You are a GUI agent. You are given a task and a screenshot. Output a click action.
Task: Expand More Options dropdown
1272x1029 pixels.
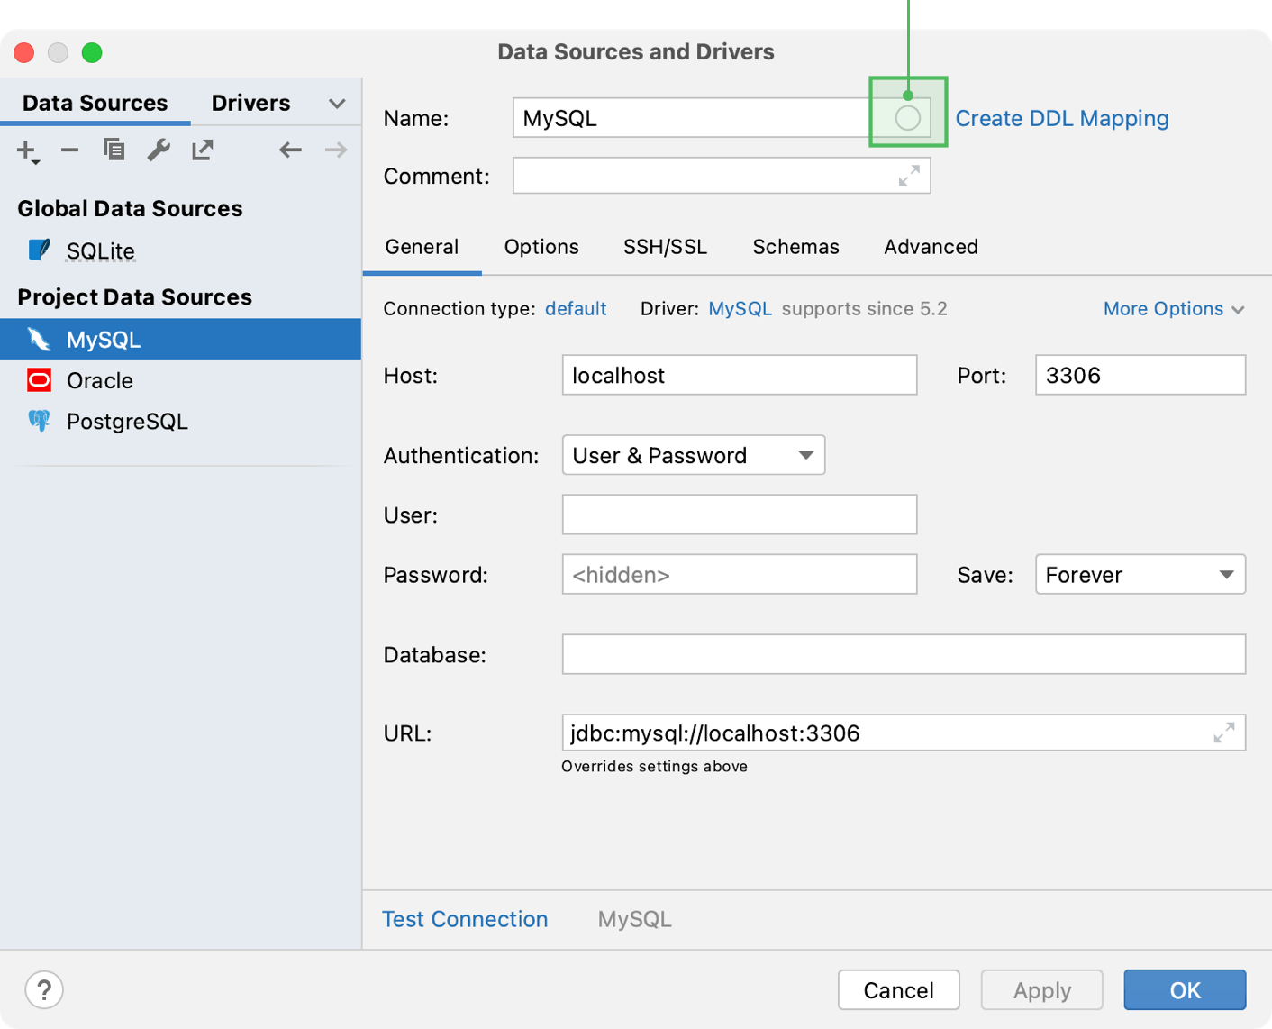(x=1174, y=309)
